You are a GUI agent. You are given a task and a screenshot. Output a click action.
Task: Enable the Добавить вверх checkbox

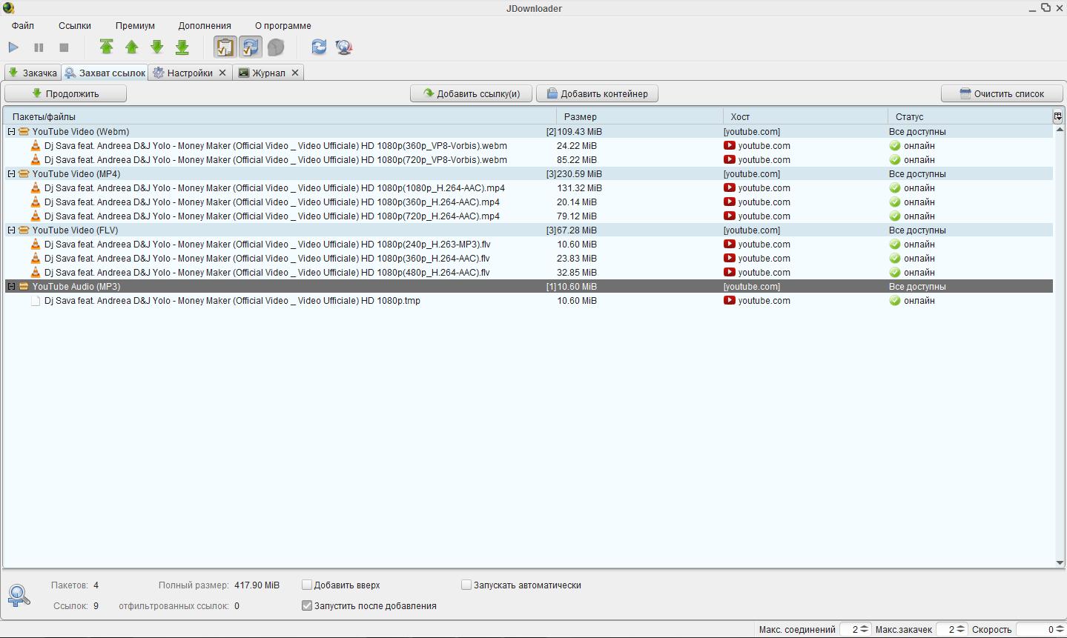click(x=307, y=585)
